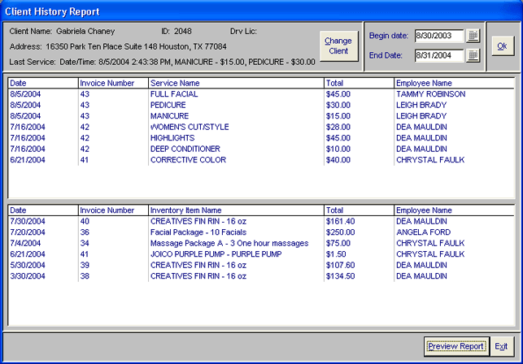Click the inventory table Total header
Image resolution: width=523 pixels, height=364 pixels.
click(x=359, y=210)
